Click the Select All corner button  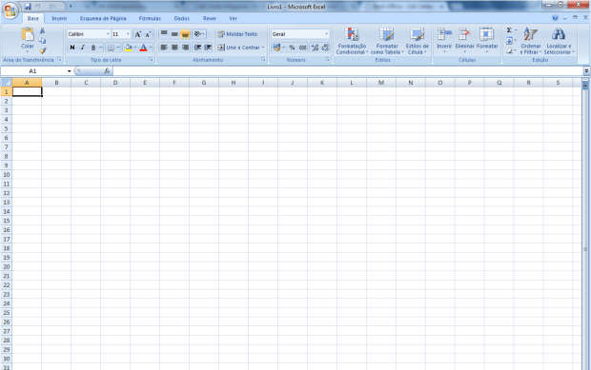click(x=7, y=83)
